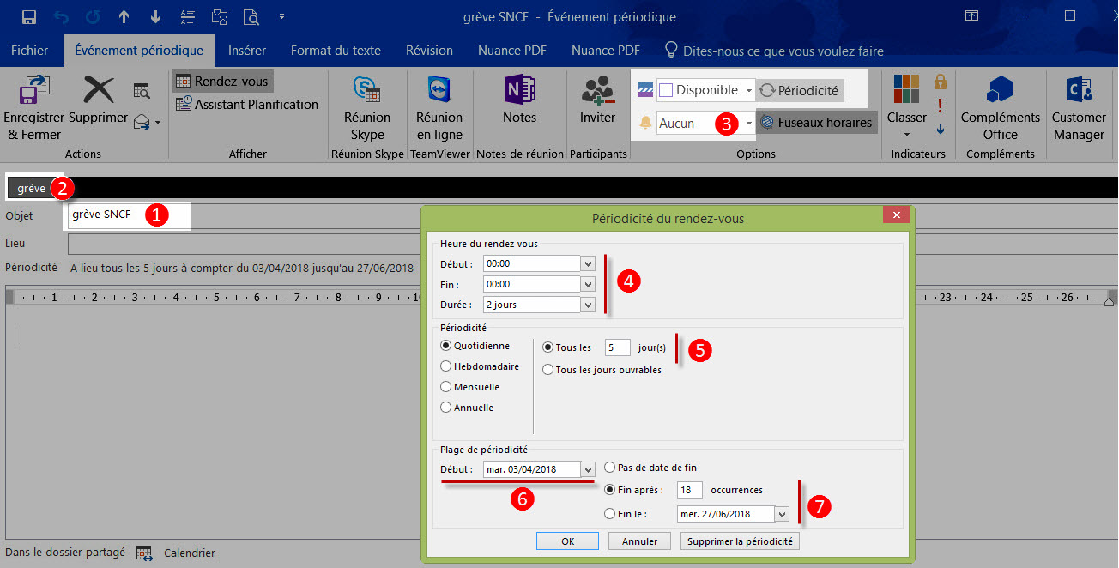Click the Enregistrer & Fermer icon
1119x568 pixels.
point(33,91)
